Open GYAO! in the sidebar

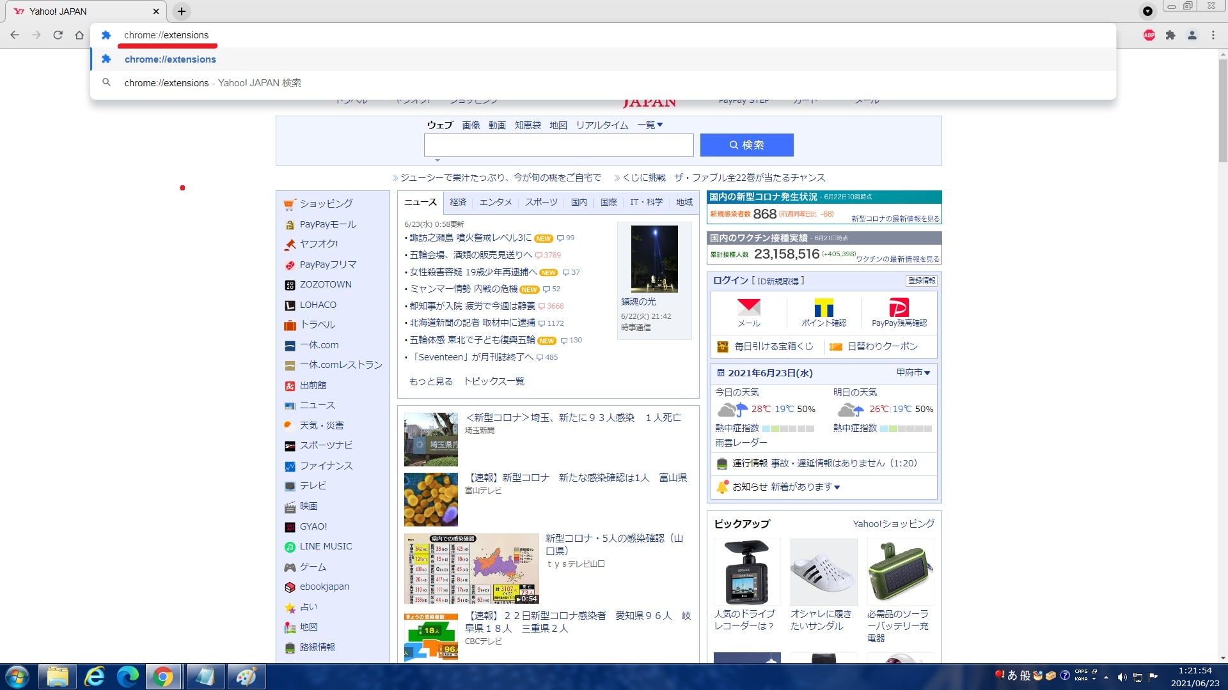[x=313, y=526]
